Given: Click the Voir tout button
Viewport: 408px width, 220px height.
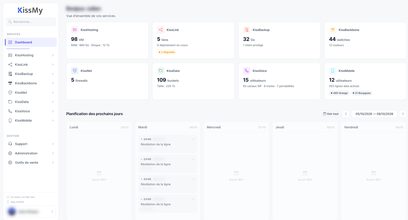Looking at the screenshot, I should click(331, 114).
